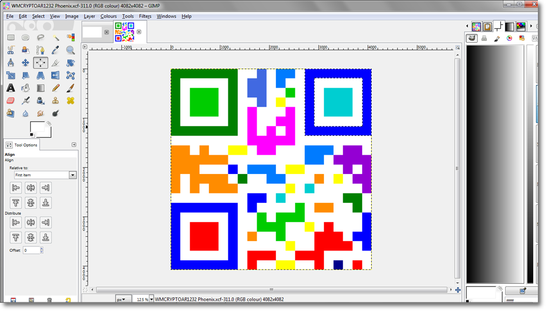
Task: Click the Offset spinner arrows
Action: click(42, 250)
